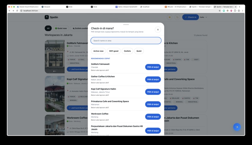
Task: Toggle the Active now filter chip
Action: pos(98,51)
